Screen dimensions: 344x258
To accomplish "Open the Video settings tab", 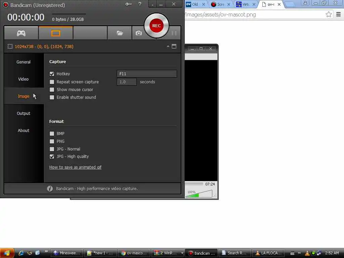I will tap(24, 79).
